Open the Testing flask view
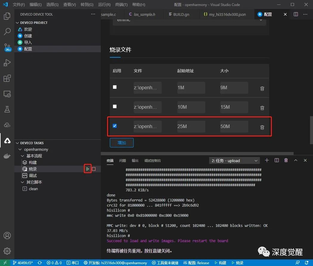Image resolution: width=313 pixels, height=266 pixels. point(7,109)
